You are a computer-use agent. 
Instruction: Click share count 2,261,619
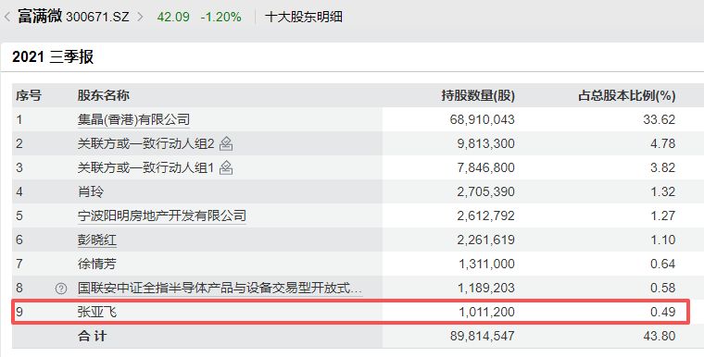coord(485,240)
